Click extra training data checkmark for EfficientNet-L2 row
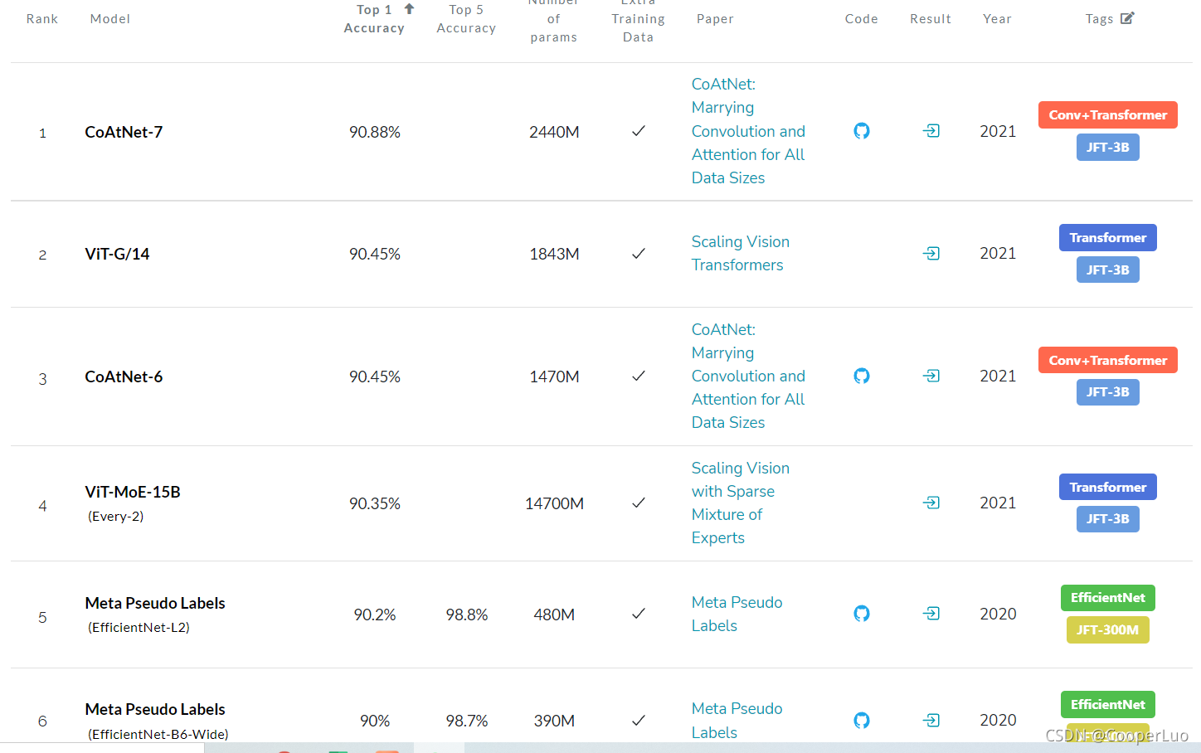This screenshot has width=1201, height=753. point(639,614)
